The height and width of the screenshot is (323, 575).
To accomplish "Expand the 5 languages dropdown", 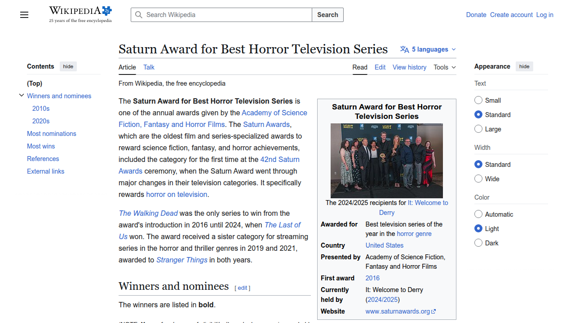I will (x=428, y=49).
